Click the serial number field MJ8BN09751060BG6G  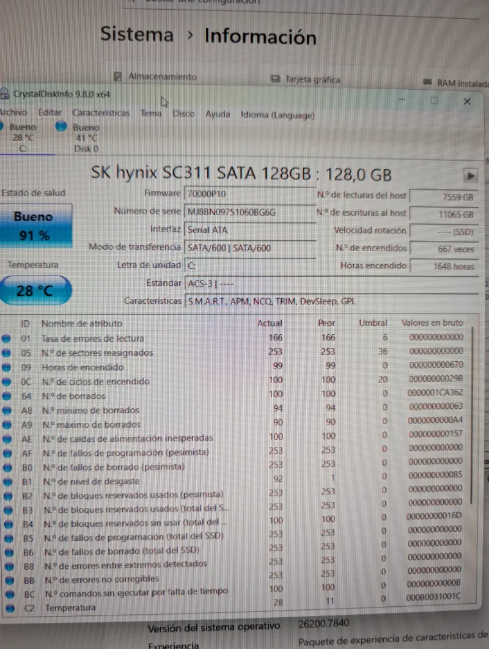(x=250, y=212)
